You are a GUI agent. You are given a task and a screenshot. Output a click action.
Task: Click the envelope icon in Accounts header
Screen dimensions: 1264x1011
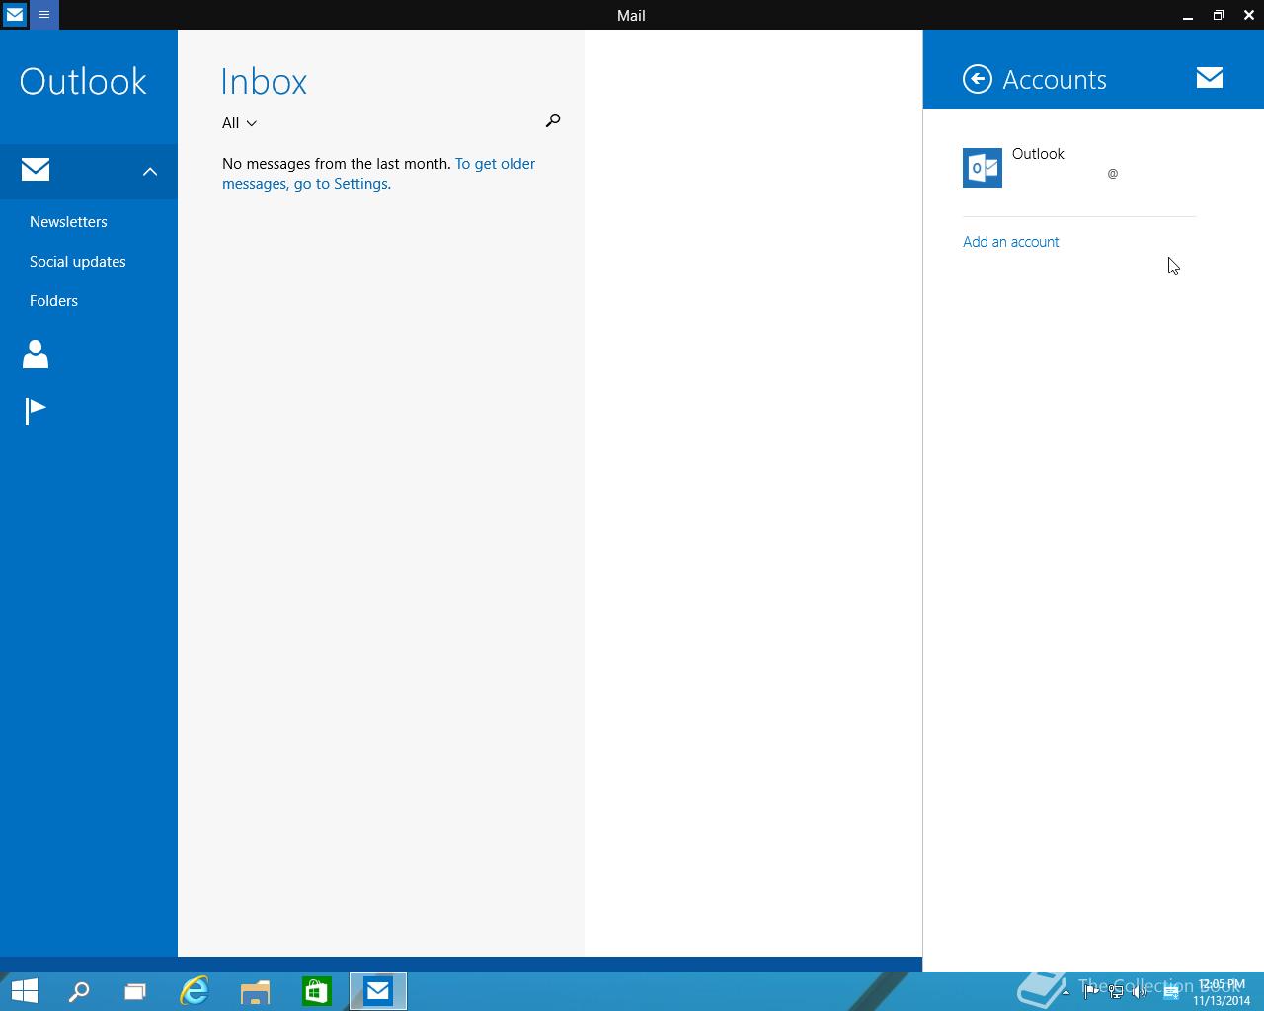pyautogui.click(x=1210, y=78)
